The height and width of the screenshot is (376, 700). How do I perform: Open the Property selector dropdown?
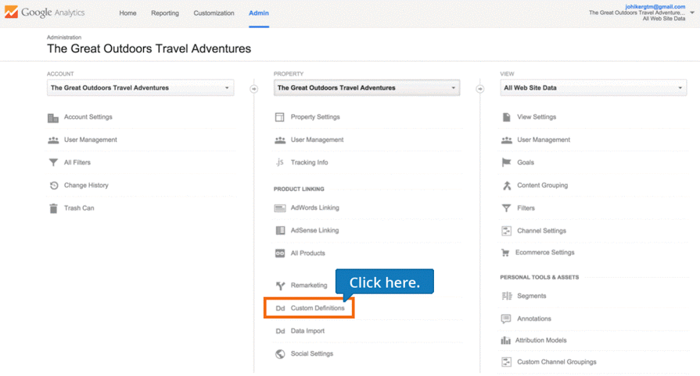click(367, 88)
